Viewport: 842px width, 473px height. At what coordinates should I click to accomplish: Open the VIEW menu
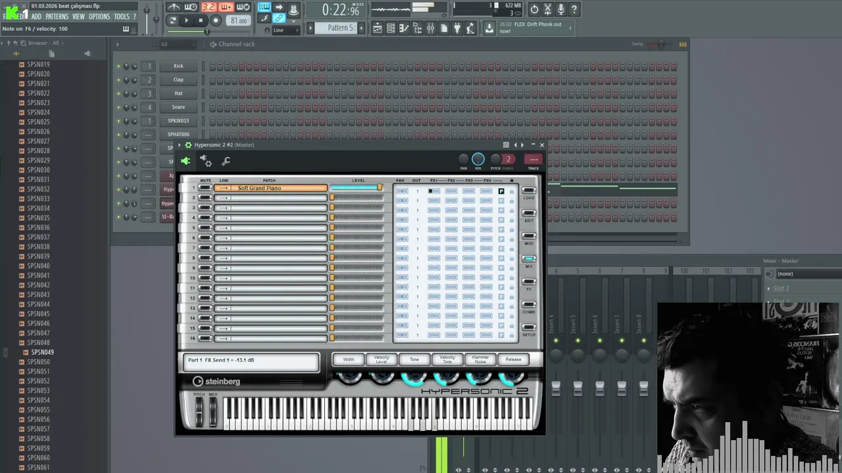78,16
